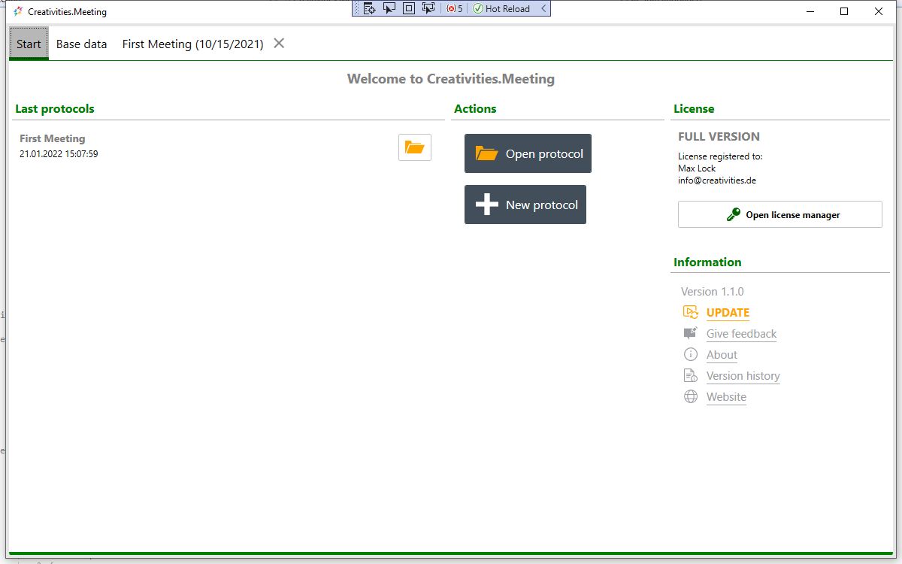
Task: Open Live Visual Tree debug icon
Action: pos(369,8)
